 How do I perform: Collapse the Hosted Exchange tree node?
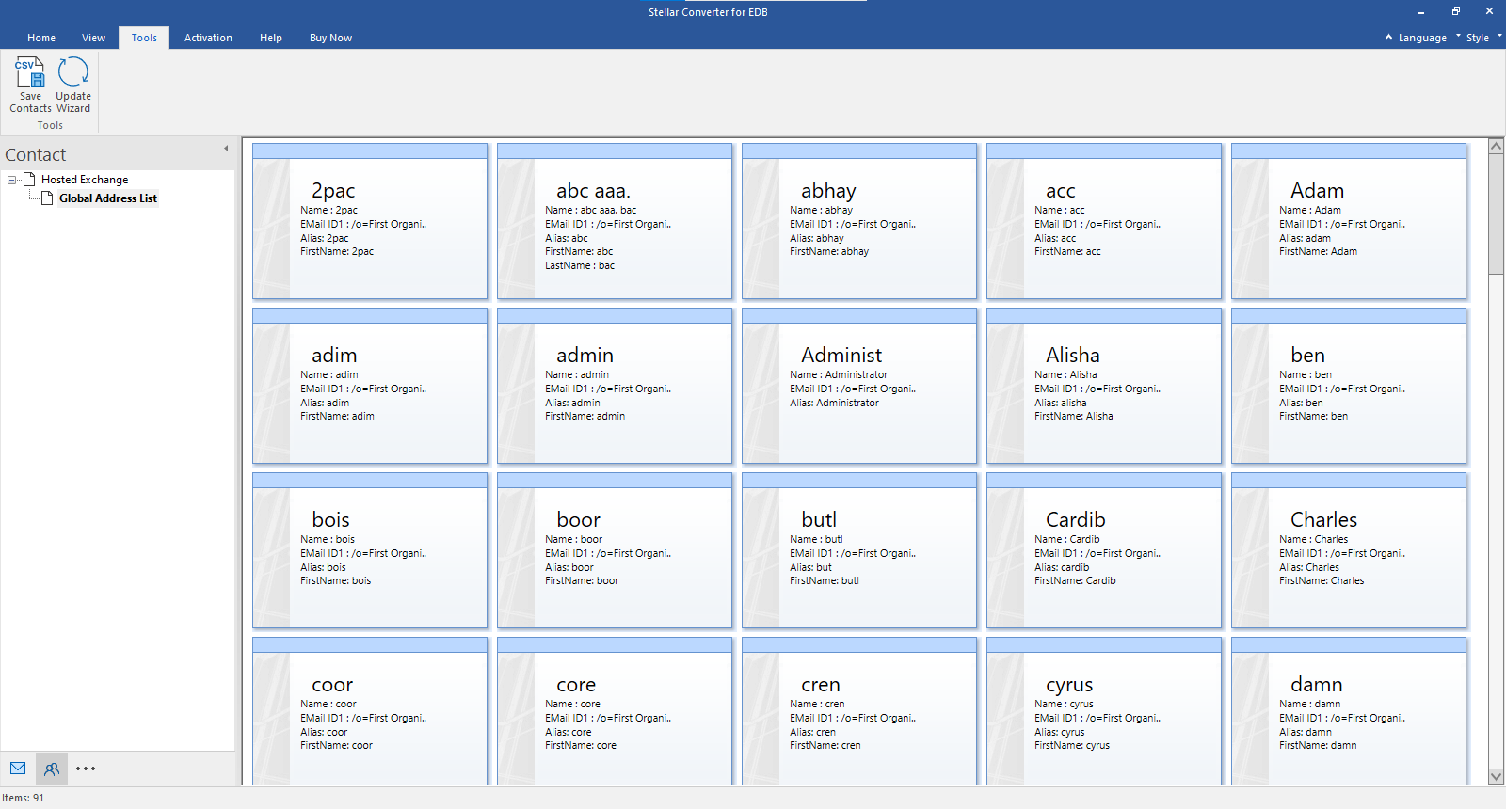pyautogui.click(x=12, y=180)
